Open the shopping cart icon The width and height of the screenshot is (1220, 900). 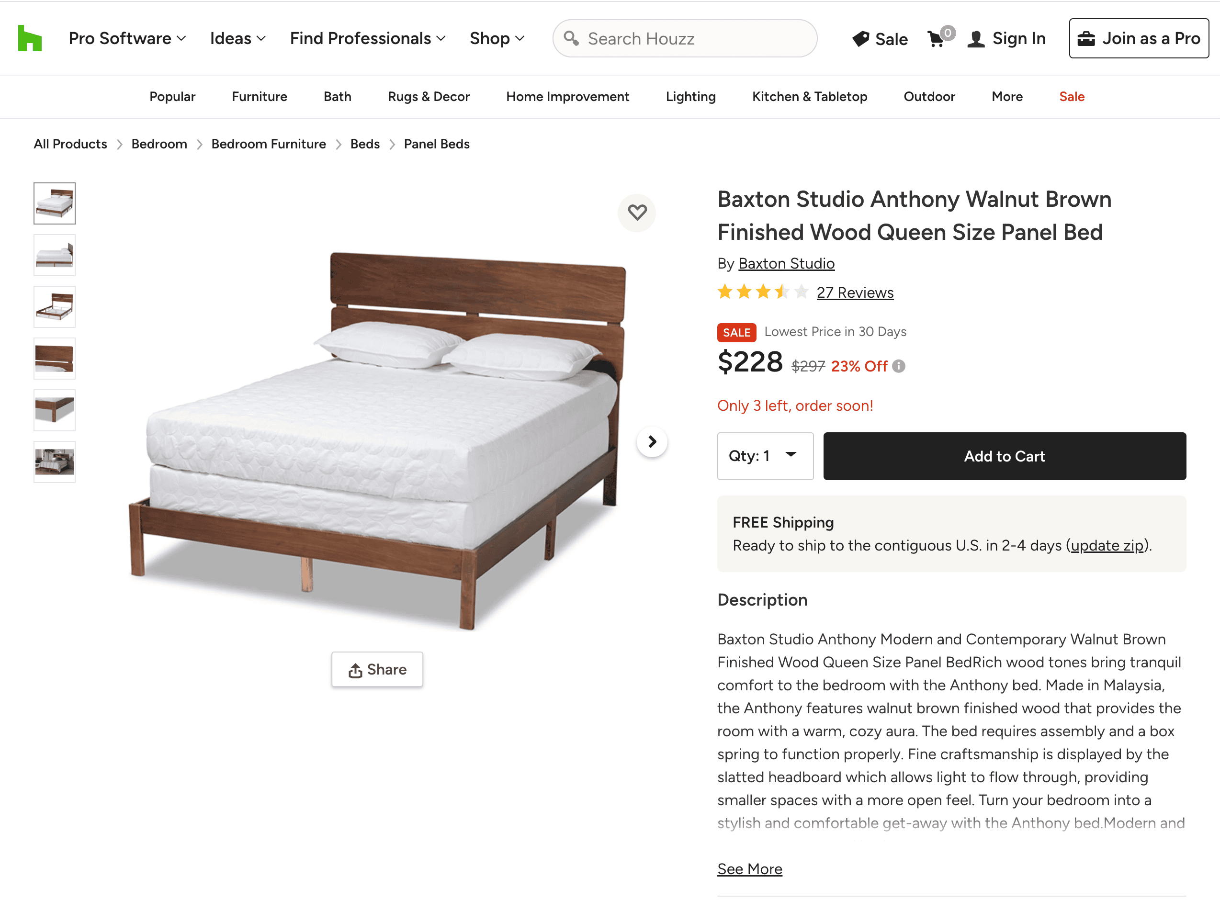(x=936, y=39)
